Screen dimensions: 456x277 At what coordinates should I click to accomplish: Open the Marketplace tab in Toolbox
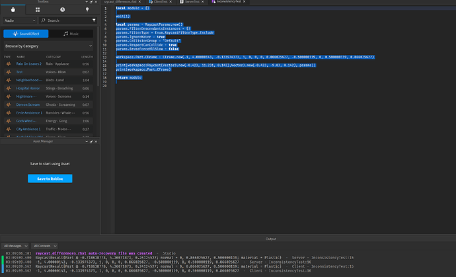click(13, 11)
